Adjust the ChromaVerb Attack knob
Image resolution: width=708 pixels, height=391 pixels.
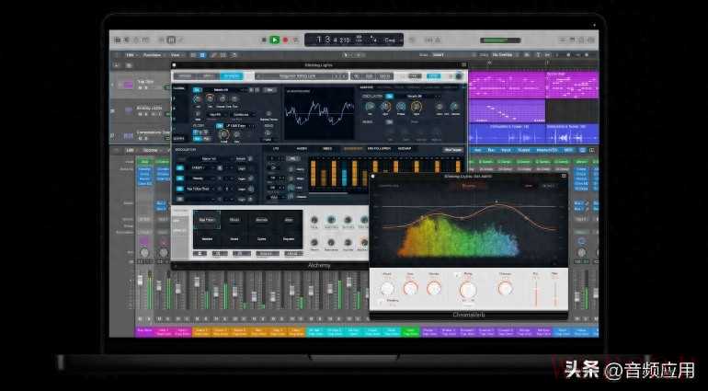pos(387,287)
